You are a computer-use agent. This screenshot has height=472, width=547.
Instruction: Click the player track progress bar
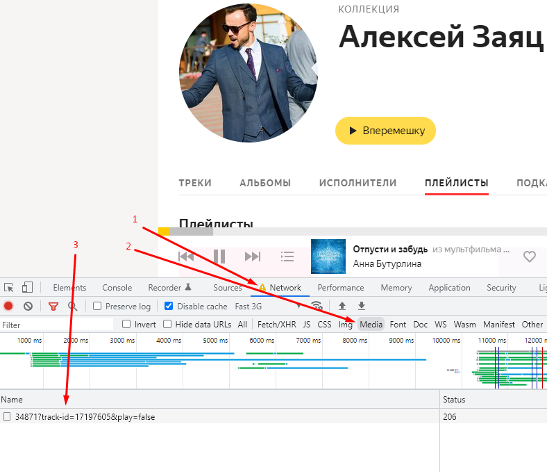coord(347,231)
